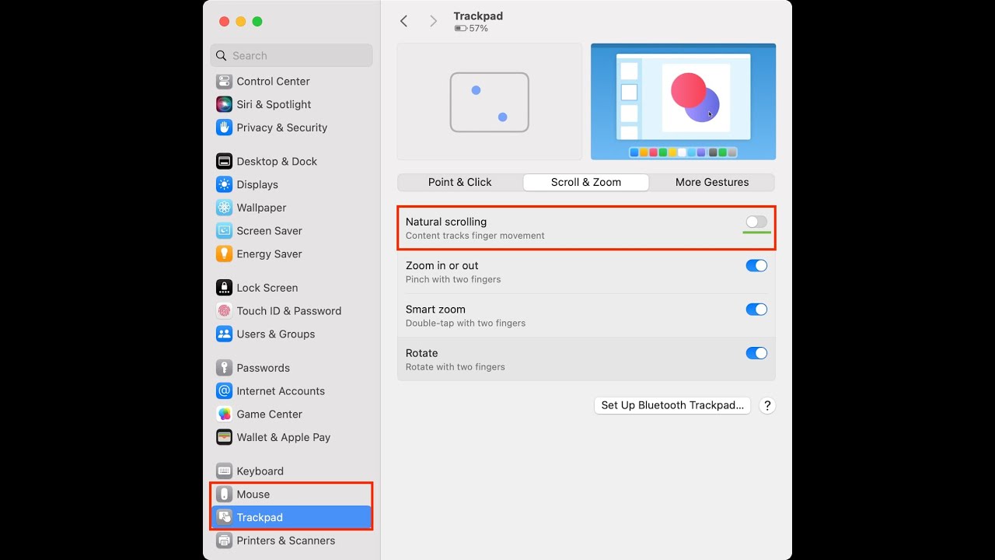Click 'Pinch with two fingers' description
This screenshot has height=560, width=995.
click(453, 279)
